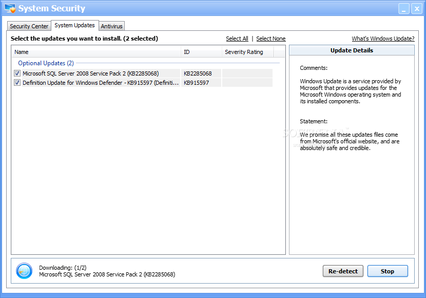Select Microsoft SQL Server 2008 Service Pack 2 row
426x298 pixels.
(143, 73)
